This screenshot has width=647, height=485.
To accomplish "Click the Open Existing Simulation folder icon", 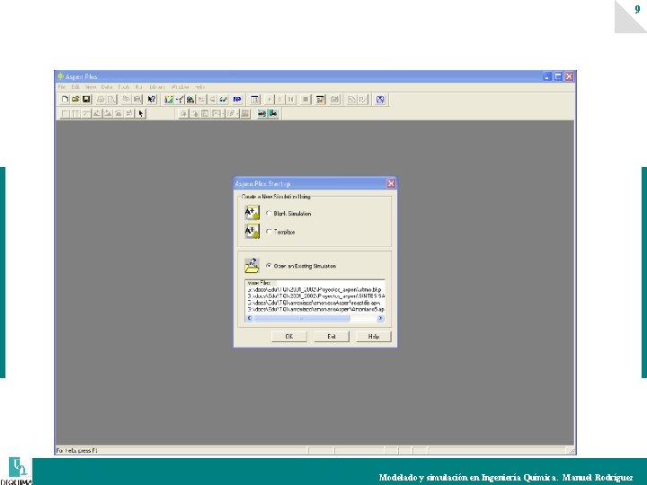I will pyautogui.click(x=252, y=266).
